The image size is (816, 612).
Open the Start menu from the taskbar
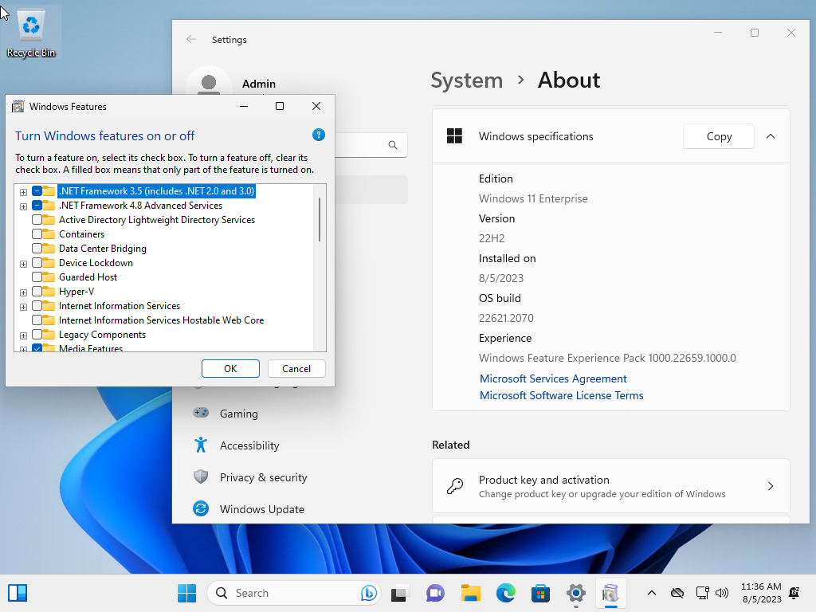coord(186,593)
